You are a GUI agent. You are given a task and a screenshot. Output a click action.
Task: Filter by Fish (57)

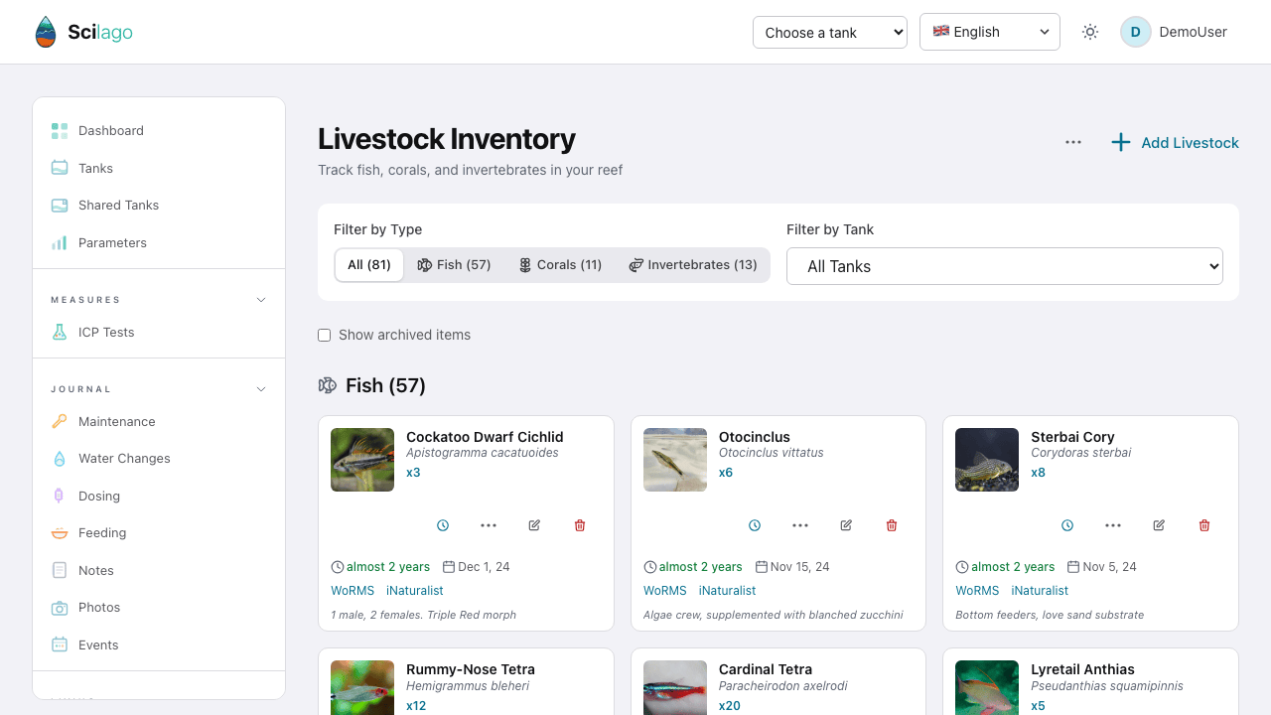(454, 265)
